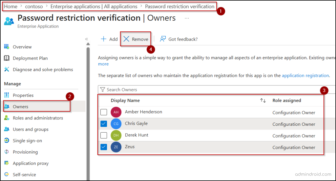Click Chris Gayle's CG avatar
The image size is (336, 181).
pyautogui.click(x=116, y=123)
